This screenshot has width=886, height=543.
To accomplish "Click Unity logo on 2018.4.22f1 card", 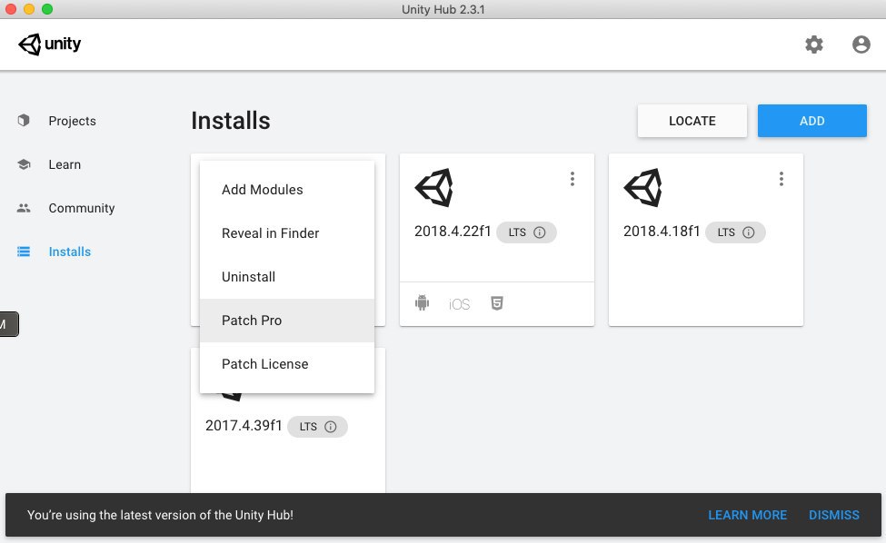I will pos(434,187).
